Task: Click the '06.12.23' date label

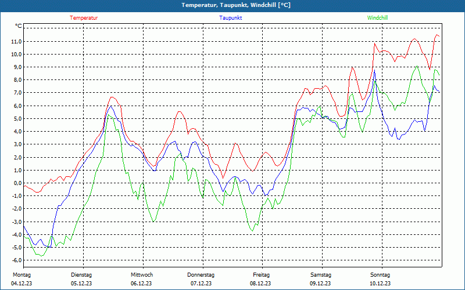Action: coord(141,284)
